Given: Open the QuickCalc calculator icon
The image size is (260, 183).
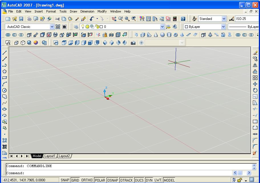Looking at the screenshot, I should [x=174, y=19].
